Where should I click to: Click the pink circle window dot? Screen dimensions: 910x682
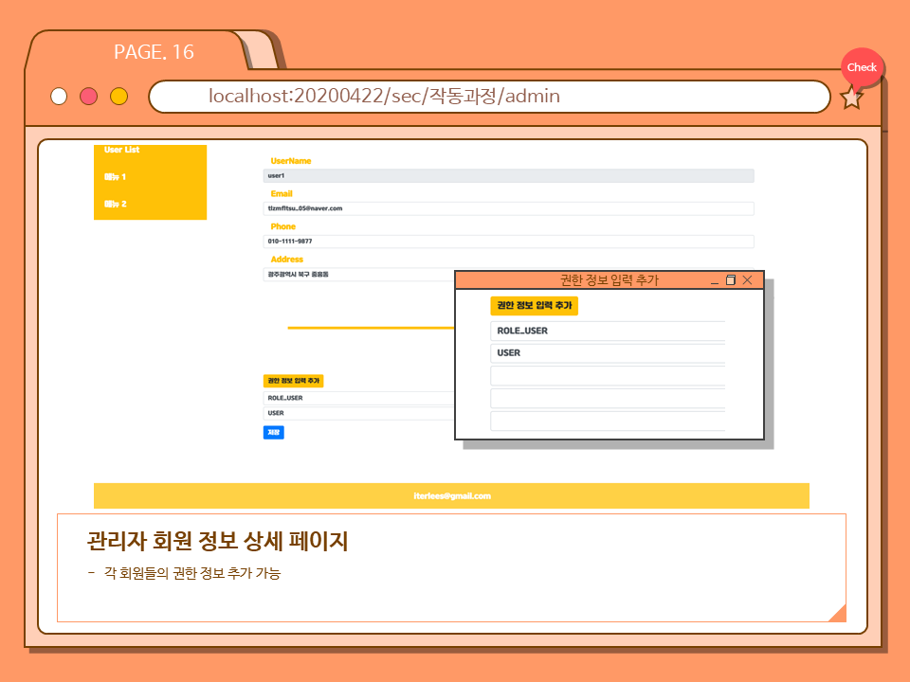point(89,97)
